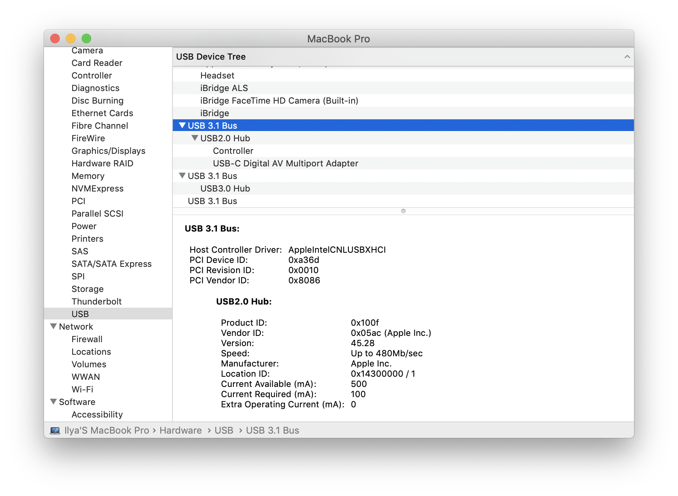Select NVMExpress in the sidebar
The height and width of the screenshot is (496, 678).
97,188
